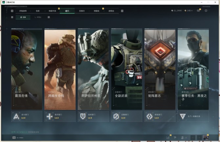Select the 部门 tab
Image resolution: width=220 pixels, height=142 pixels.
pyautogui.click(x=67, y=11)
